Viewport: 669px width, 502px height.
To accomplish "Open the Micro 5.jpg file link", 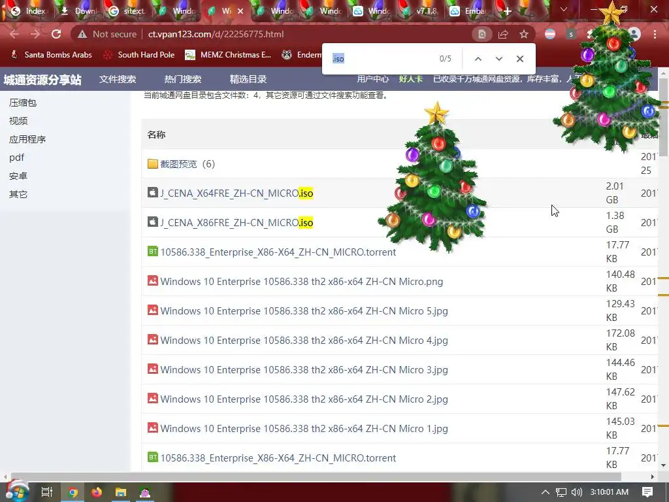I will [304, 311].
